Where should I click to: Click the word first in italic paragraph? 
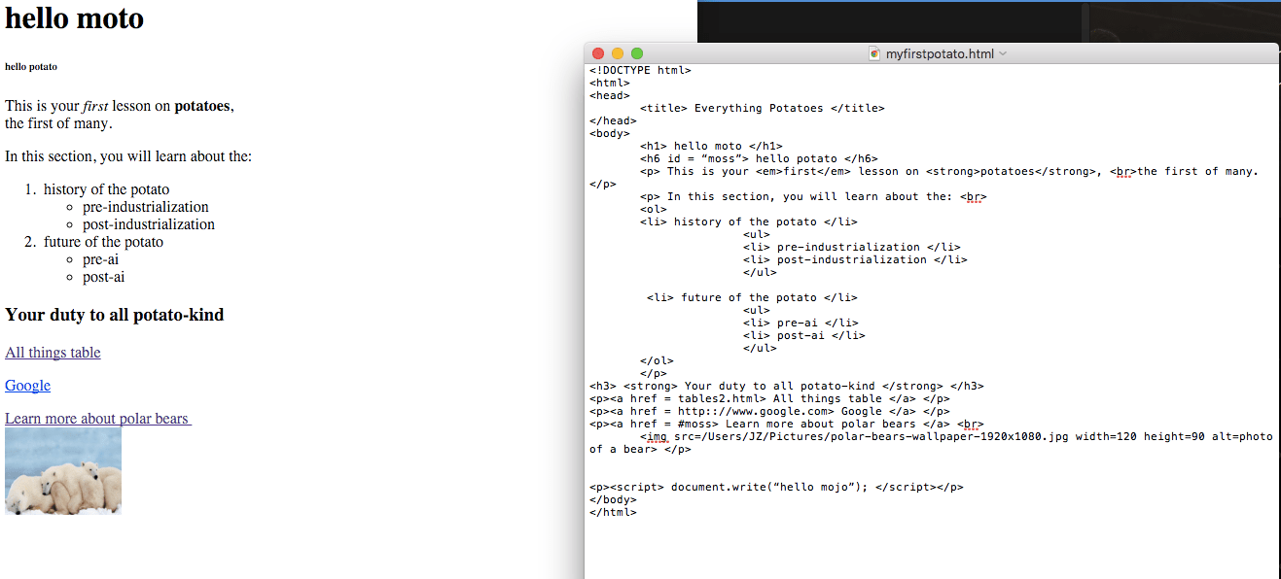[95, 106]
